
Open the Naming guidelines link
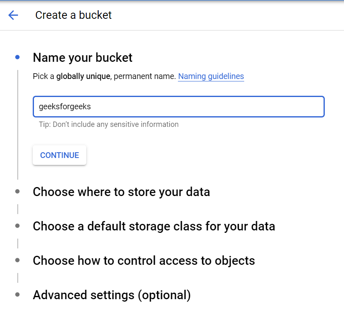211,77
